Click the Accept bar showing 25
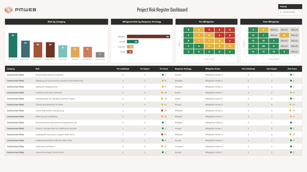 point(133,42)
